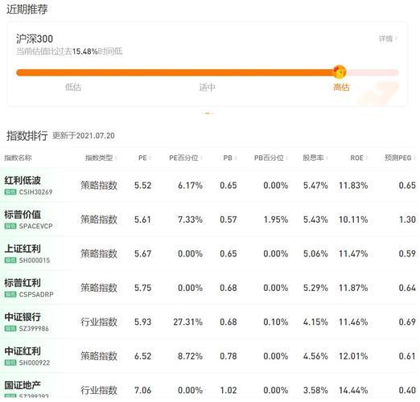Select 高估 label on valuation bar
This screenshot has width=420, height=402.
pyautogui.click(x=341, y=88)
